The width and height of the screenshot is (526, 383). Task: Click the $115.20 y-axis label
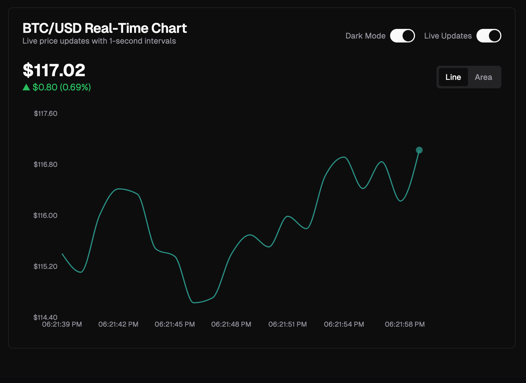click(x=46, y=266)
